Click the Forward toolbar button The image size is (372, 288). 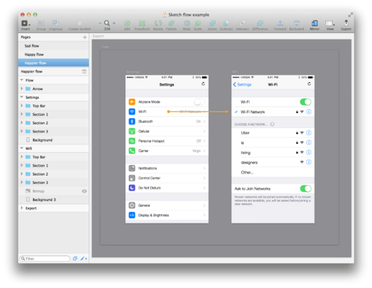point(280,23)
